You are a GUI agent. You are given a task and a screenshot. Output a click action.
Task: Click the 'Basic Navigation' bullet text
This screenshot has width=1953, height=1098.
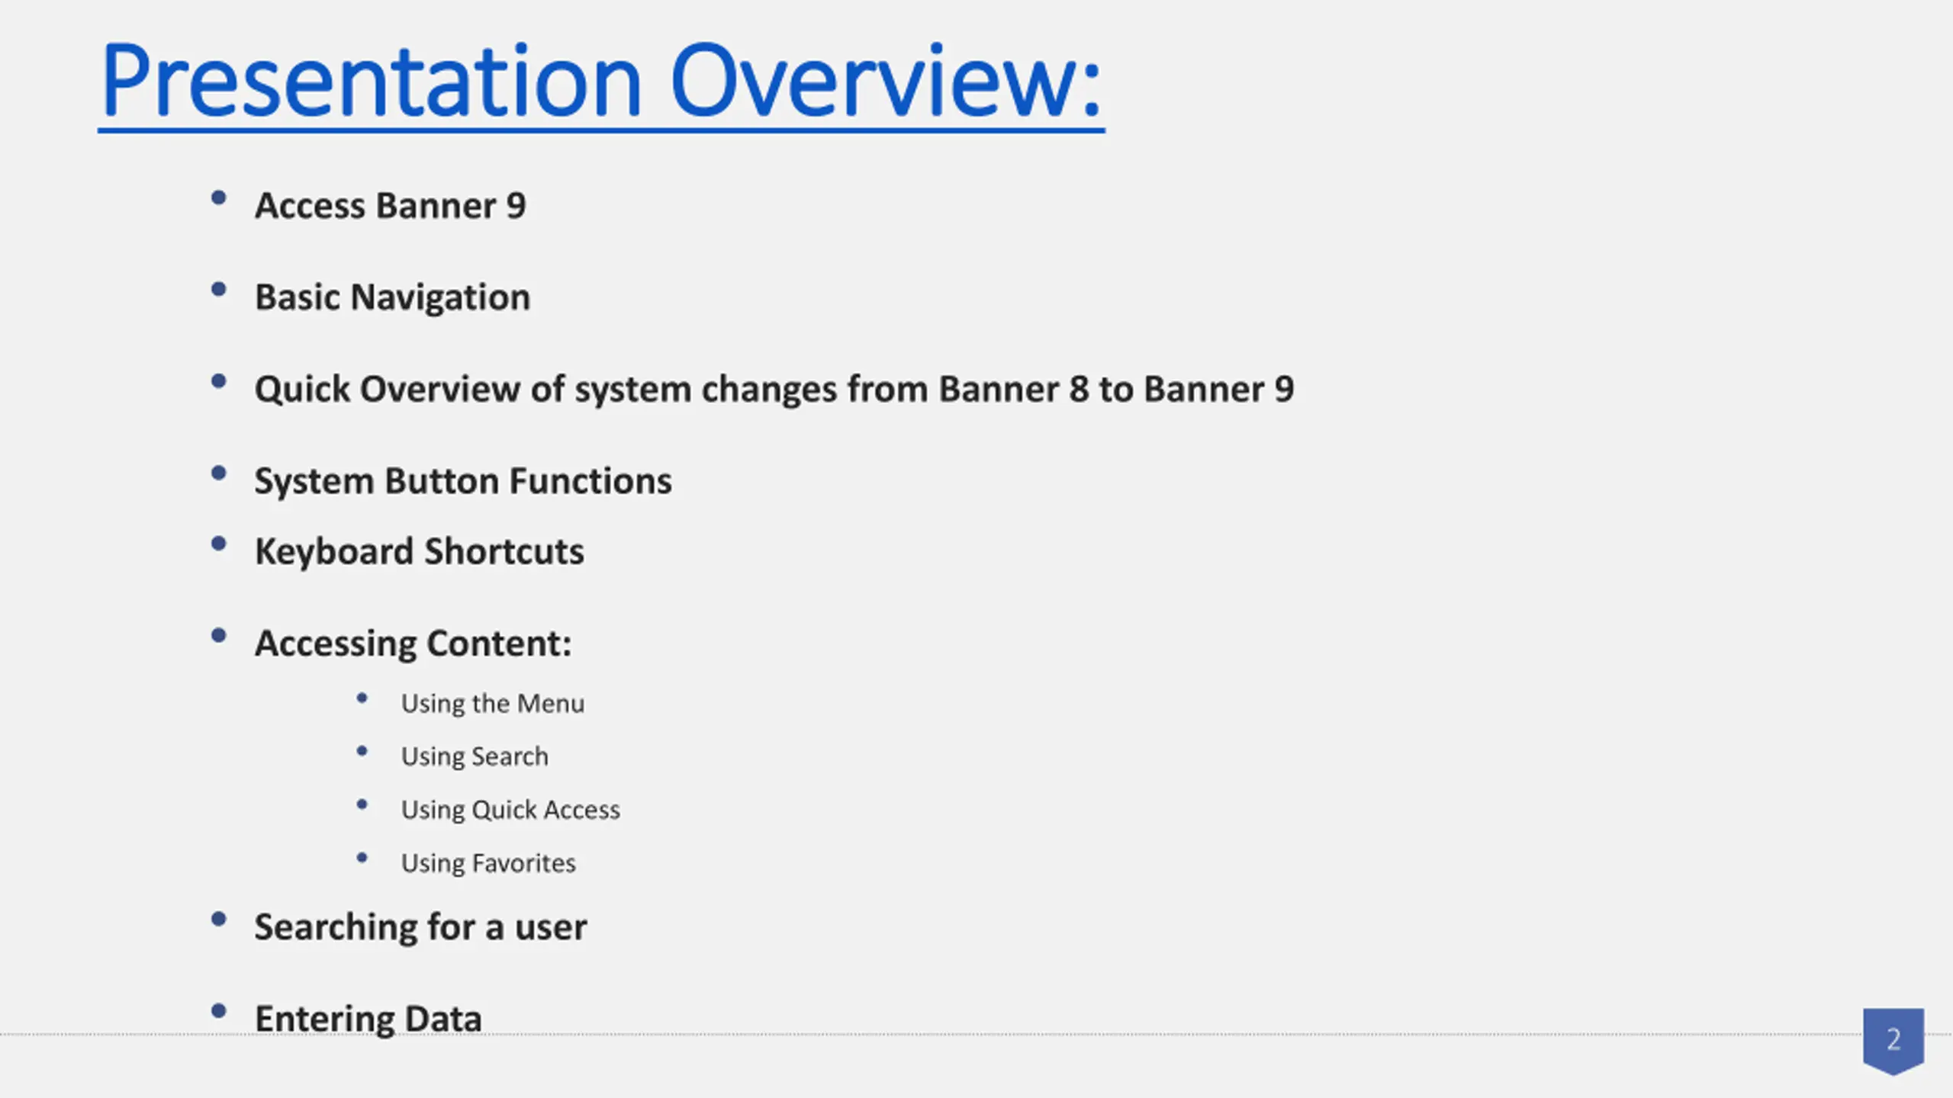point(392,298)
